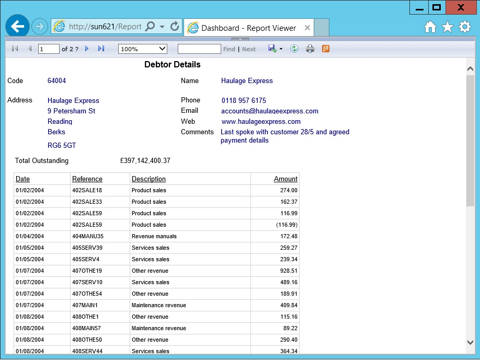Jump to the last report page
The width and height of the screenshot is (480, 361).
pos(101,49)
